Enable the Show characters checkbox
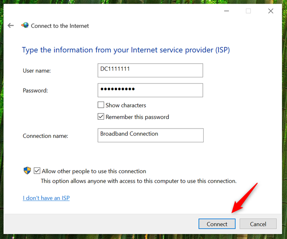Viewport: 287px width, 239px height. coord(101,105)
